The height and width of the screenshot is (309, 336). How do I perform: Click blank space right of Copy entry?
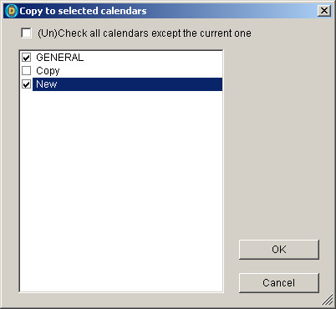click(141, 71)
